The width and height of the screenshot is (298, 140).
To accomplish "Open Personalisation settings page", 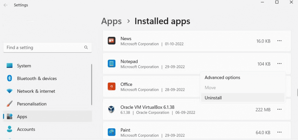I will pos(32,104).
